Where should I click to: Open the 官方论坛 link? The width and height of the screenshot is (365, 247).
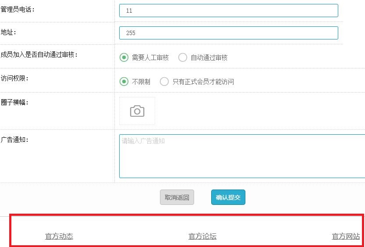point(202,236)
